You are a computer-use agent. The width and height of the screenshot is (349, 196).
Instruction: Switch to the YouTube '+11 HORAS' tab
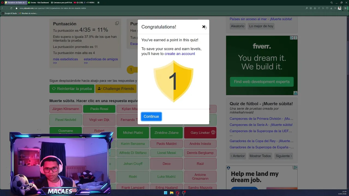84,2
